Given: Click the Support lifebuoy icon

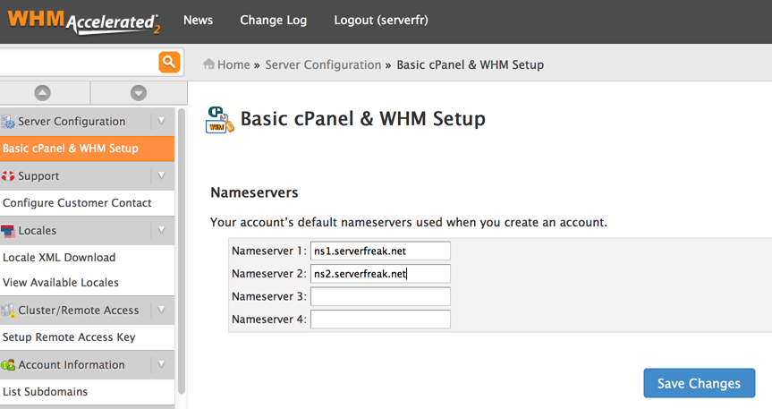Looking at the screenshot, I should 8,176.
